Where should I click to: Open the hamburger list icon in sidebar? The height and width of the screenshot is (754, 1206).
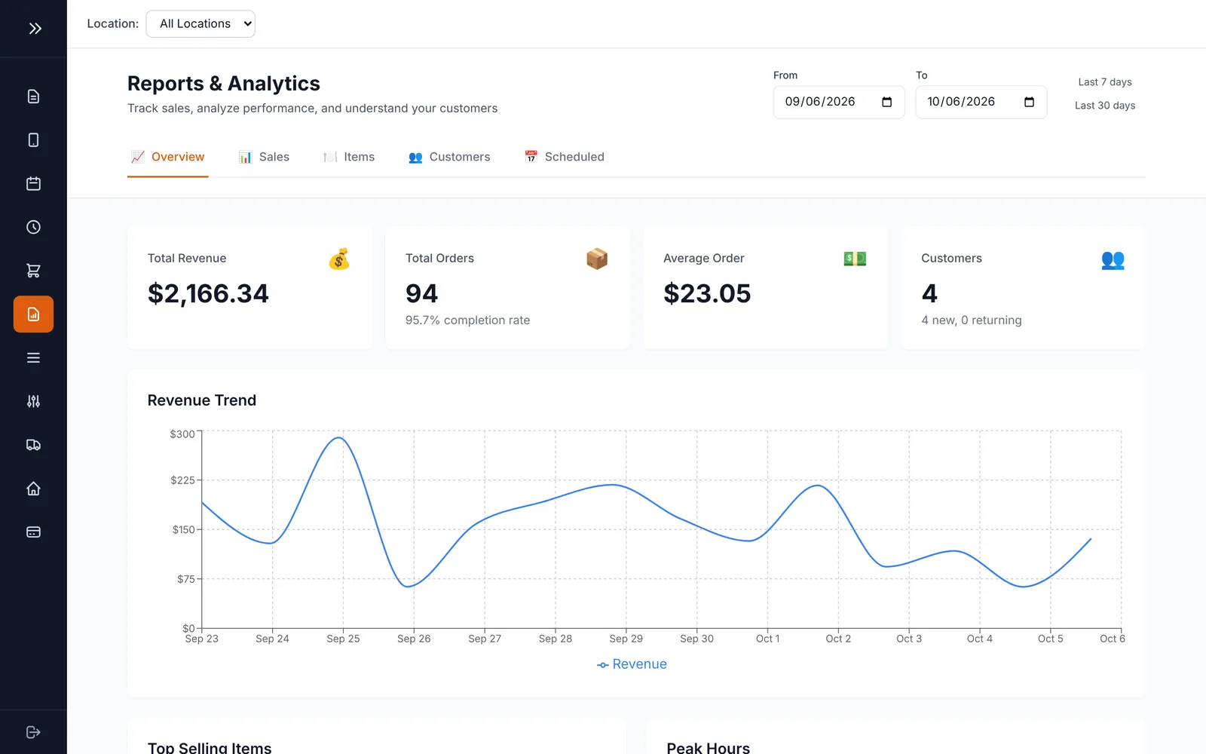[33, 358]
